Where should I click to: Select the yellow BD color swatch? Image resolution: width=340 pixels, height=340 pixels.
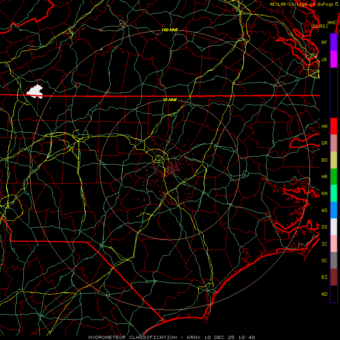click(334, 160)
